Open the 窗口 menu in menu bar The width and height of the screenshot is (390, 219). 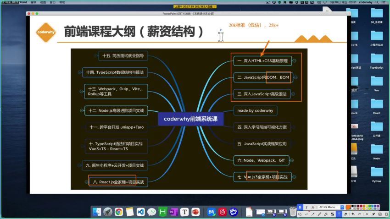pos(52,2)
